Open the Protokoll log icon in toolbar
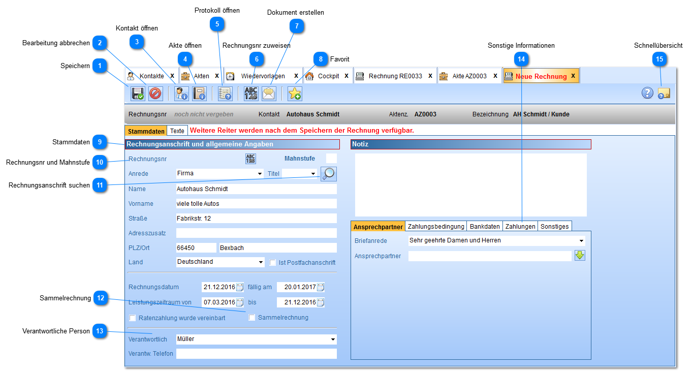Image resolution: width=693 pixels, height=372 pixels. pos(225,94)
